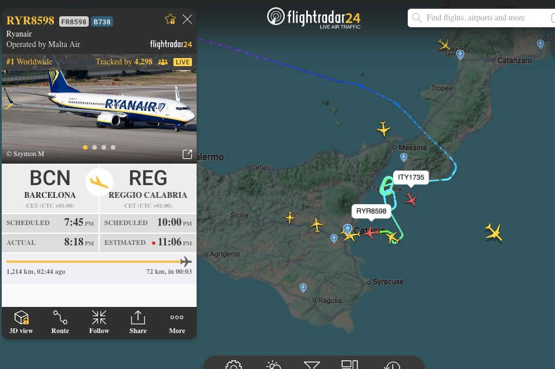The image size is (555, 369).
Task: Select the first photo carousel dot
Action: pos(85,147)
